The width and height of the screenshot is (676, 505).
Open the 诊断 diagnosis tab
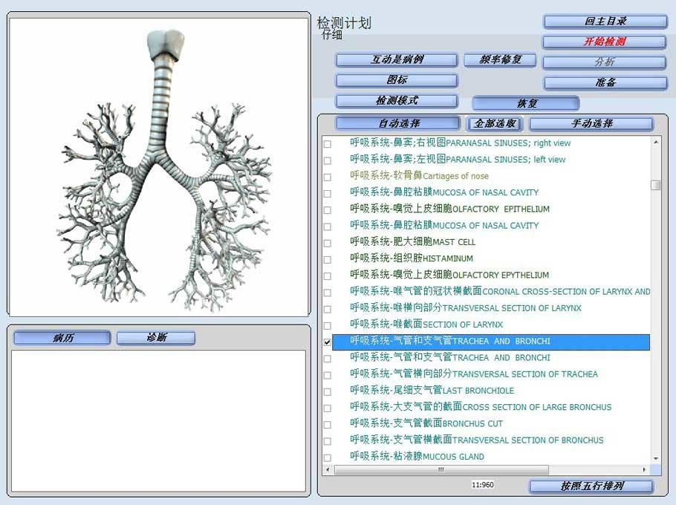[x=156, y=338]
